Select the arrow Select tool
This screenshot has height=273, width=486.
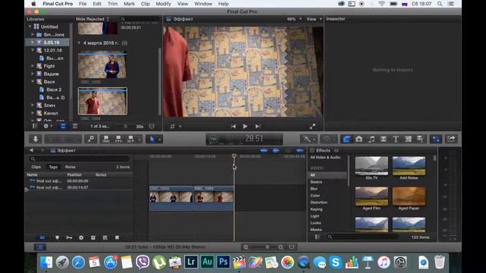pos(152,139)
